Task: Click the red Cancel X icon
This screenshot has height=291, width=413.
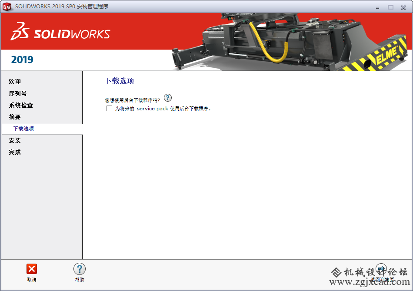Action: 32,269
